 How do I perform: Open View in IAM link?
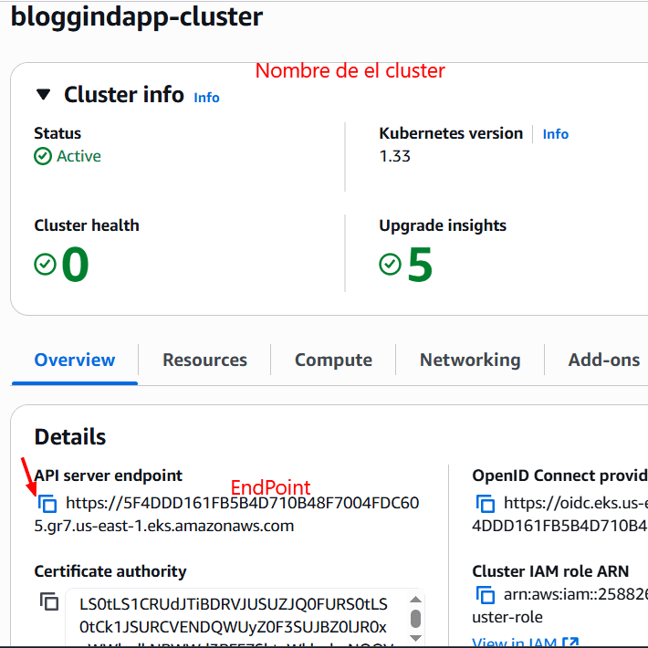525,643
